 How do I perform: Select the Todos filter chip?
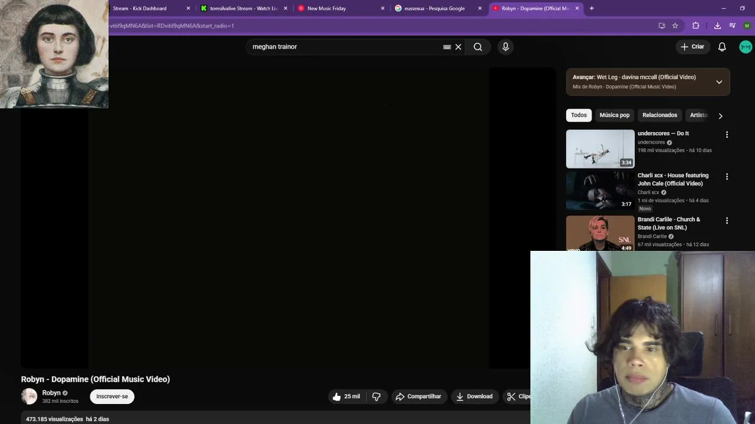579,115
